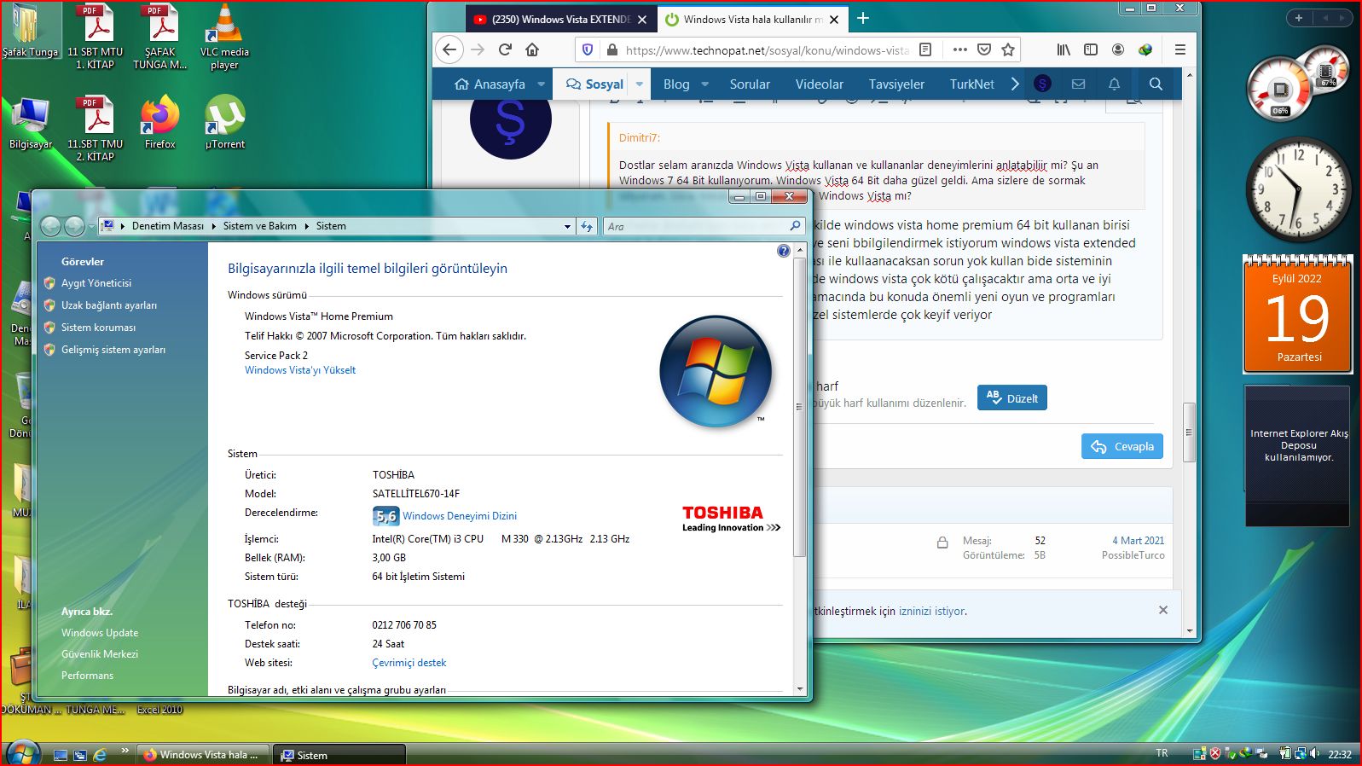
Task: Open a new Firefox tab
Action: click(x=863, y=19)
